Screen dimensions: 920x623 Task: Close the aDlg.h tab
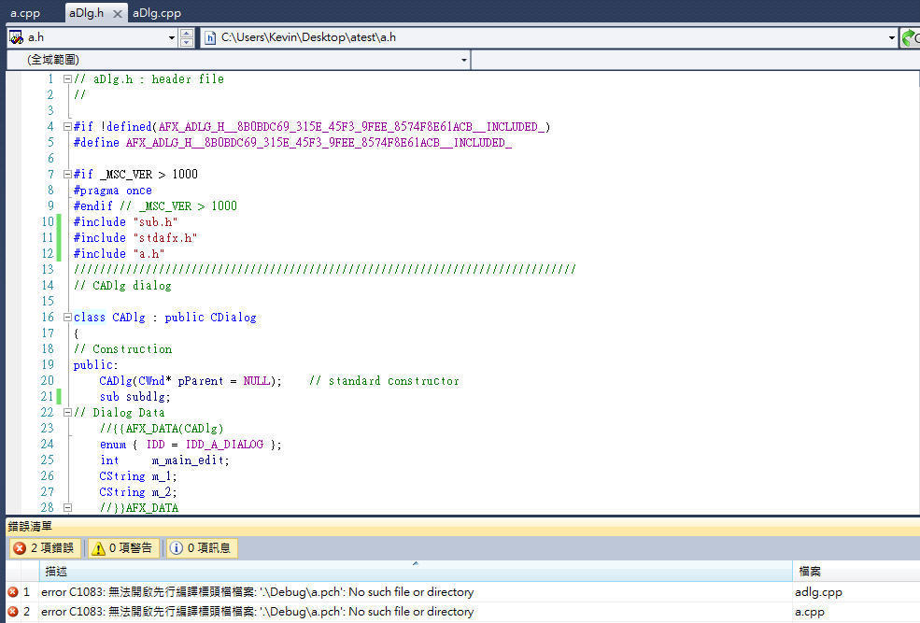(117, 13)
